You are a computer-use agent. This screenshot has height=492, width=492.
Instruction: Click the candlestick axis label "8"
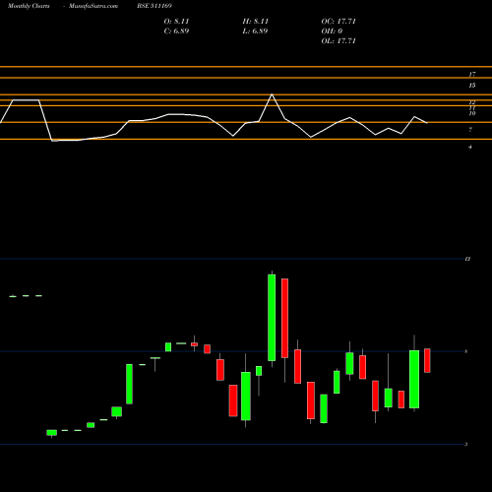pos(466,351)
